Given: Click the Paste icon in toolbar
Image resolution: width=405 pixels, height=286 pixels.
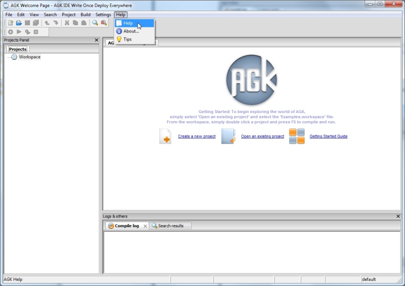Looking at the screenshot, I should (84, 23).
